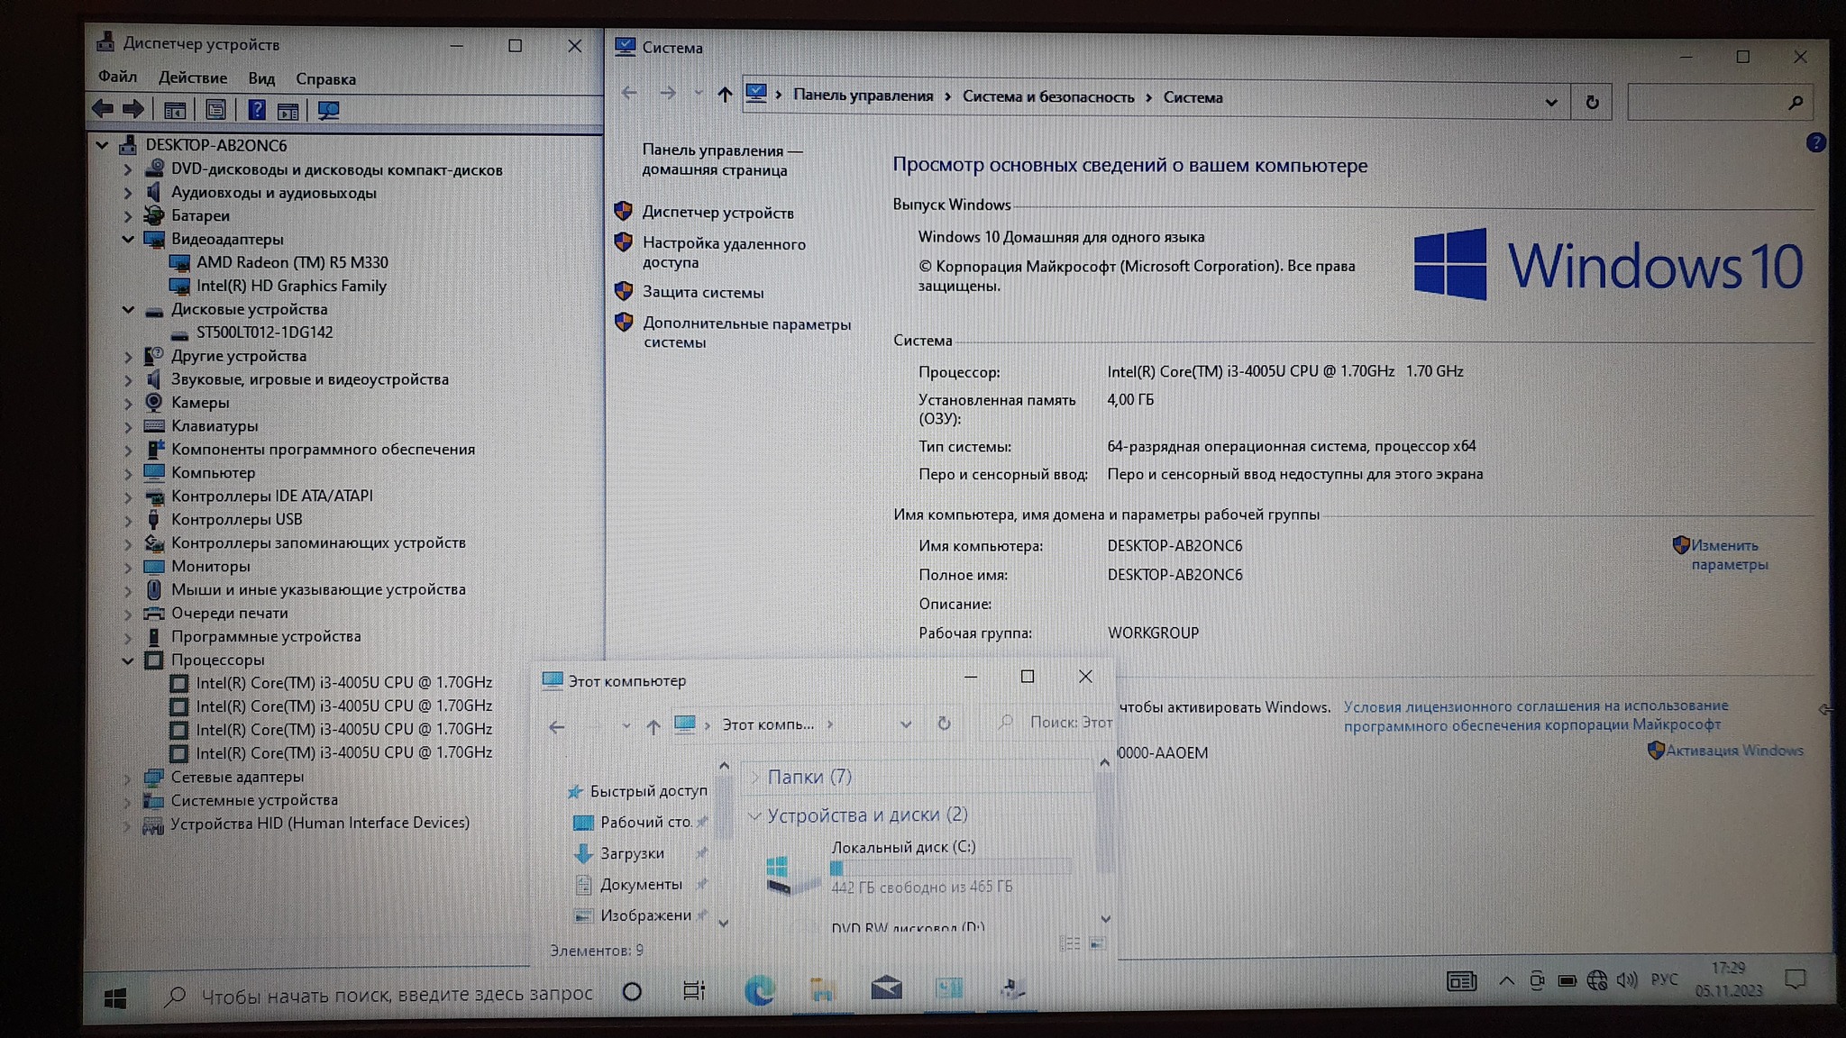Open Microsoft Edge from the taskbar
The width and height of the screenshot is (1846, 1038).
pyautogui.click(x=760, y=990)
